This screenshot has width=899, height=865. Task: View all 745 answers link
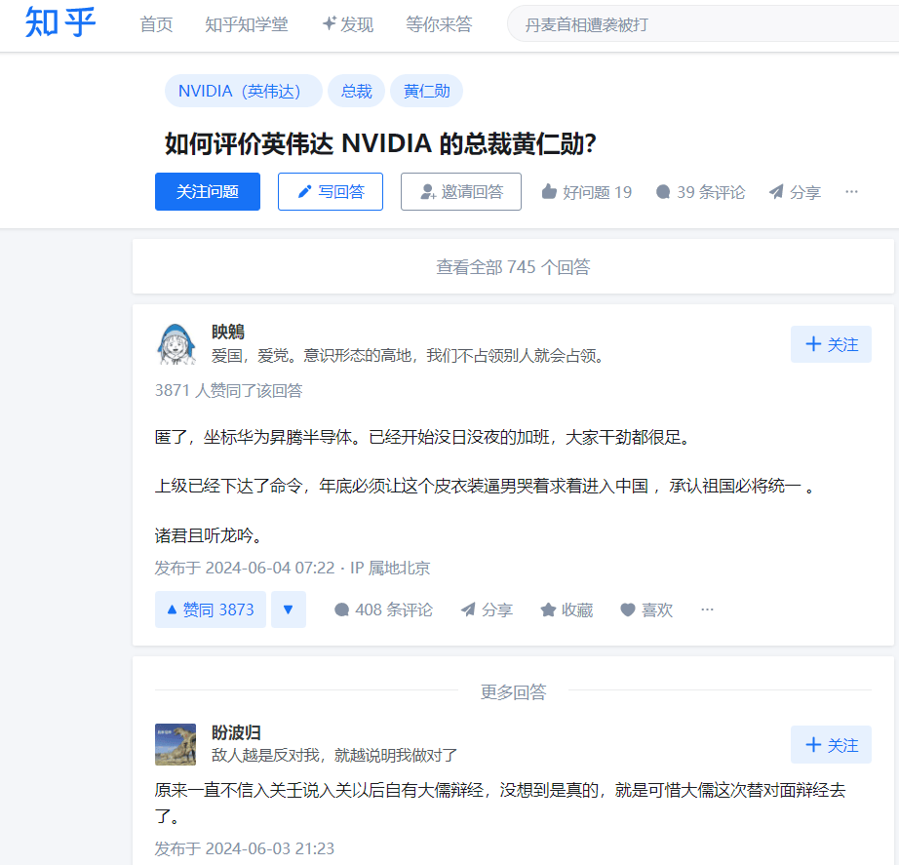[513, 267]
